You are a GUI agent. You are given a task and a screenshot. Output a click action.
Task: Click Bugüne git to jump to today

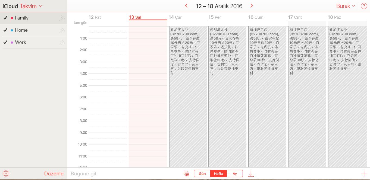pyautogui.click(x=84, y=174)
